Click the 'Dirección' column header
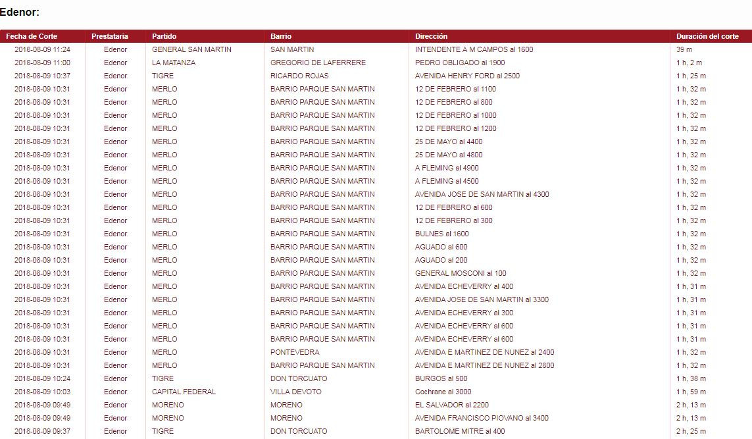The height and width of the screenshot is (439, 752). click(431, 36)
